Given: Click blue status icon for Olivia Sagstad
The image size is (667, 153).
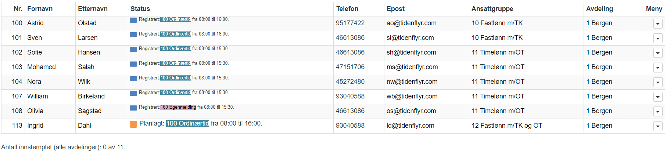Looking at the screenshot, I should point(133,108).
